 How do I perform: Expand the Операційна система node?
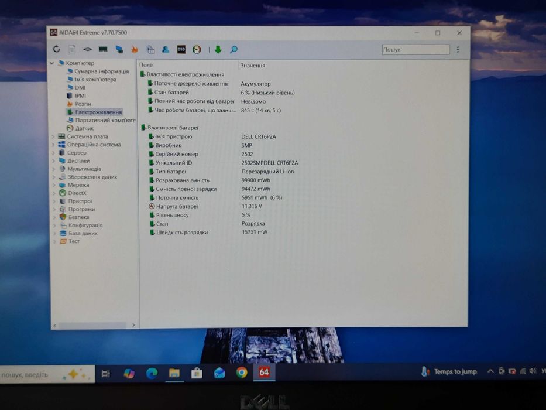[53, 144]
